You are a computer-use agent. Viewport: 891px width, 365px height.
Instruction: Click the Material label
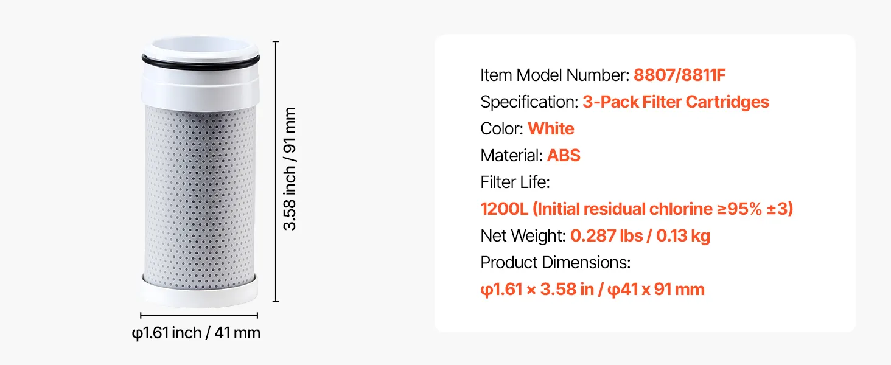pos(511,156)
